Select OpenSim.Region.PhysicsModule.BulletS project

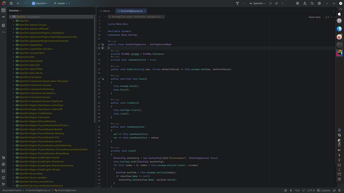[x=41, y=129]
